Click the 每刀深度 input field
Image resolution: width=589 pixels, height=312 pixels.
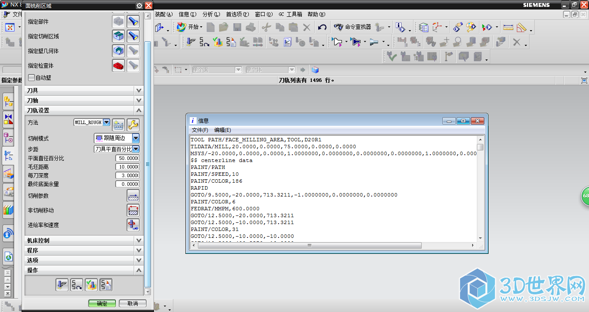point(128,175)
